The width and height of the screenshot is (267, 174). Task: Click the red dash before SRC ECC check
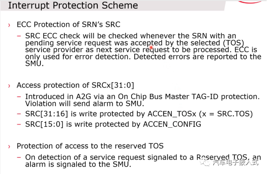pos(19,36)
